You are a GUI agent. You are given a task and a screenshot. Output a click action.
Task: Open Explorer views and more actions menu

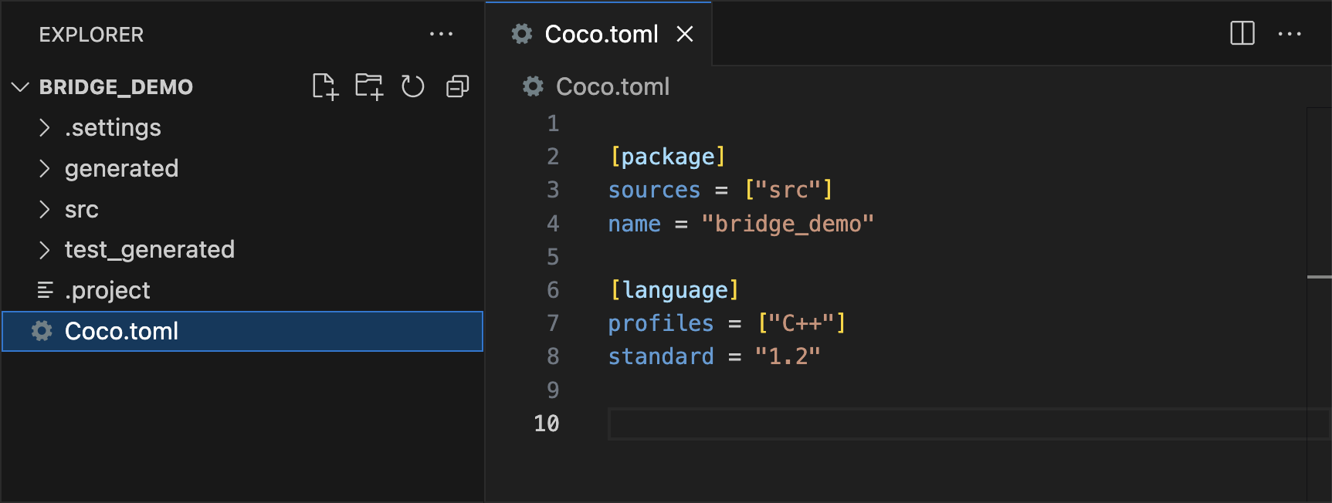[441, 34]
